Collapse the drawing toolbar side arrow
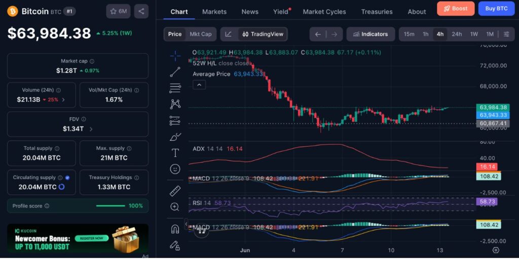 tap(186, 224)
